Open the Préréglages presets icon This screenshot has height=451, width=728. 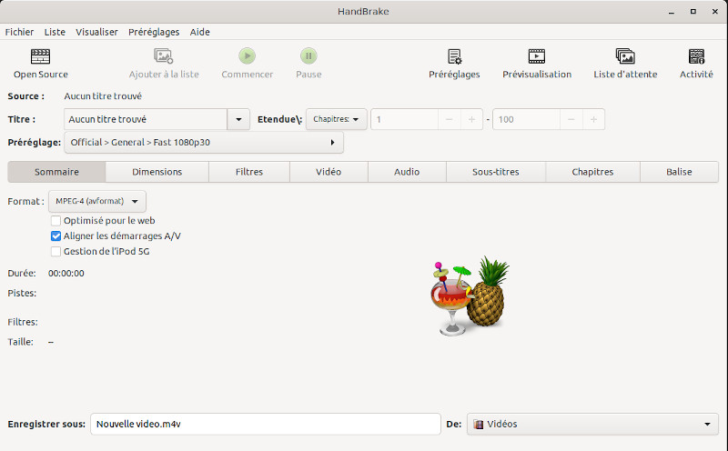tap(454, 56)
